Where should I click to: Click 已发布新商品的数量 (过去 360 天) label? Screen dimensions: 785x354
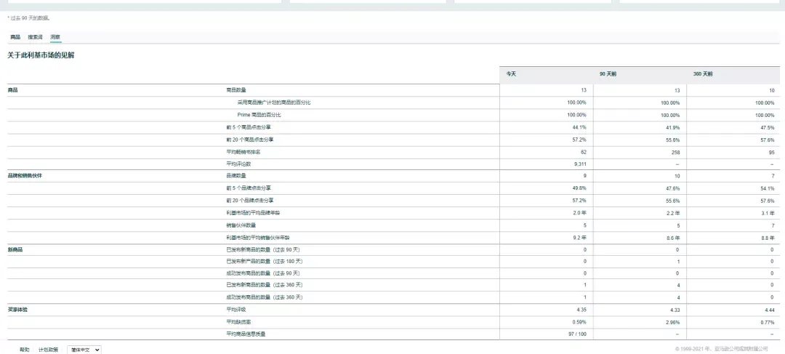265,285
